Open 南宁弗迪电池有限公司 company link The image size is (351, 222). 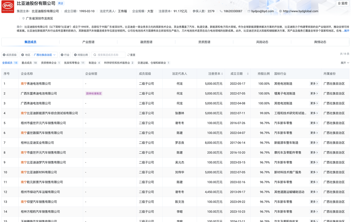click(x=36, y=84)
